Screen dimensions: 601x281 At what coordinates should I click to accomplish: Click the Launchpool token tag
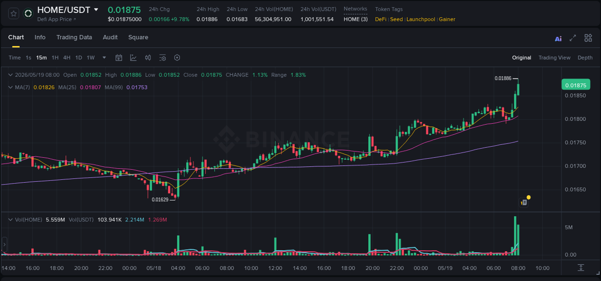[421, 19]
